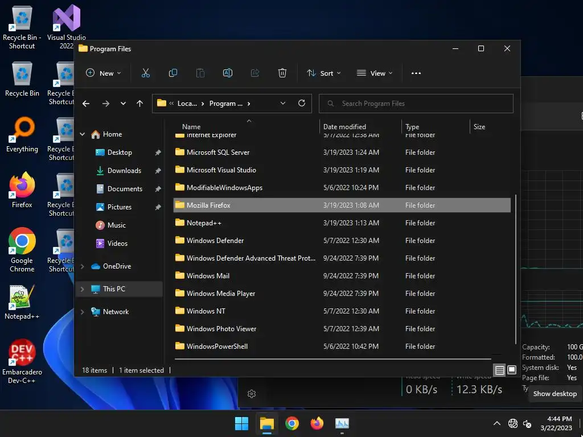Viewport: 583px width, 437px height.
Task: Open the New dropdown menu
Action: [103, 73]
